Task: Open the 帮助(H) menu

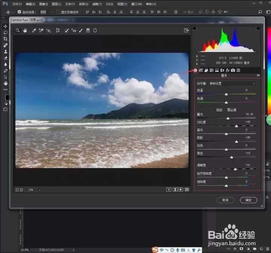Action: (151, 4)
